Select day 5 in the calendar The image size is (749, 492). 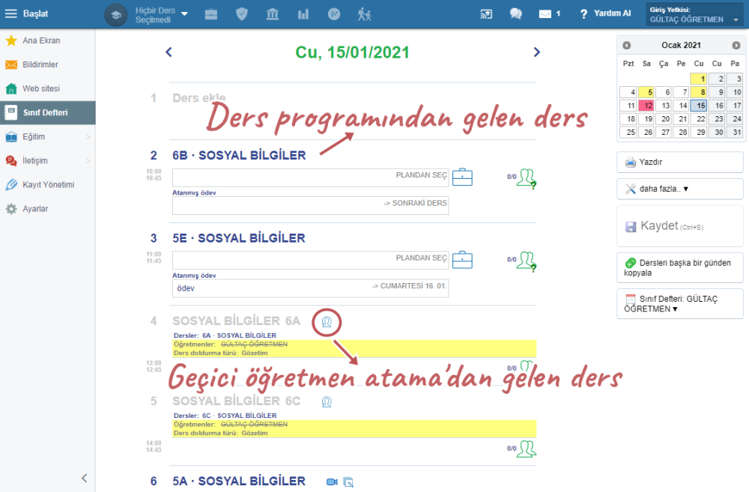[646, 92]
